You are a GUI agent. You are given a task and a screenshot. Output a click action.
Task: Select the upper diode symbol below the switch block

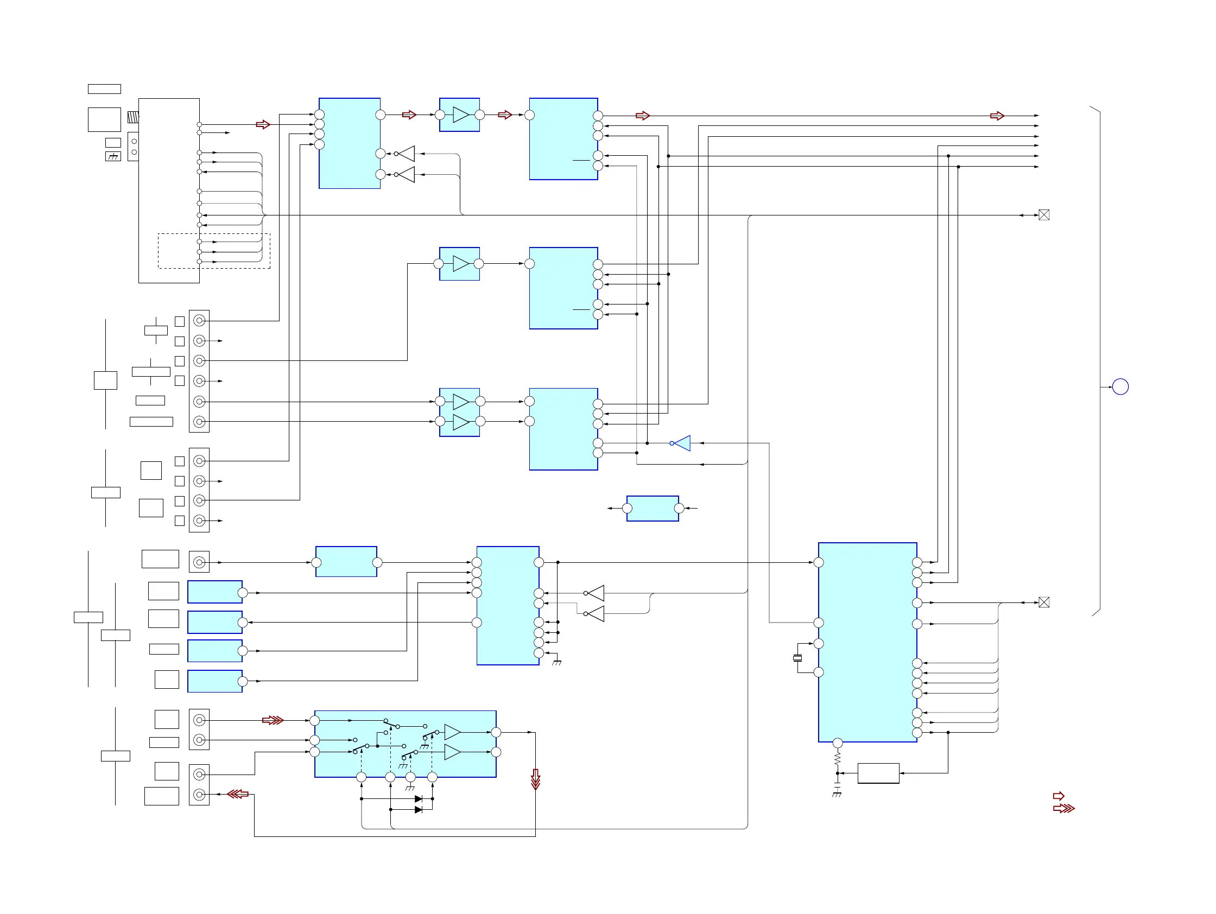click(419, 798)
